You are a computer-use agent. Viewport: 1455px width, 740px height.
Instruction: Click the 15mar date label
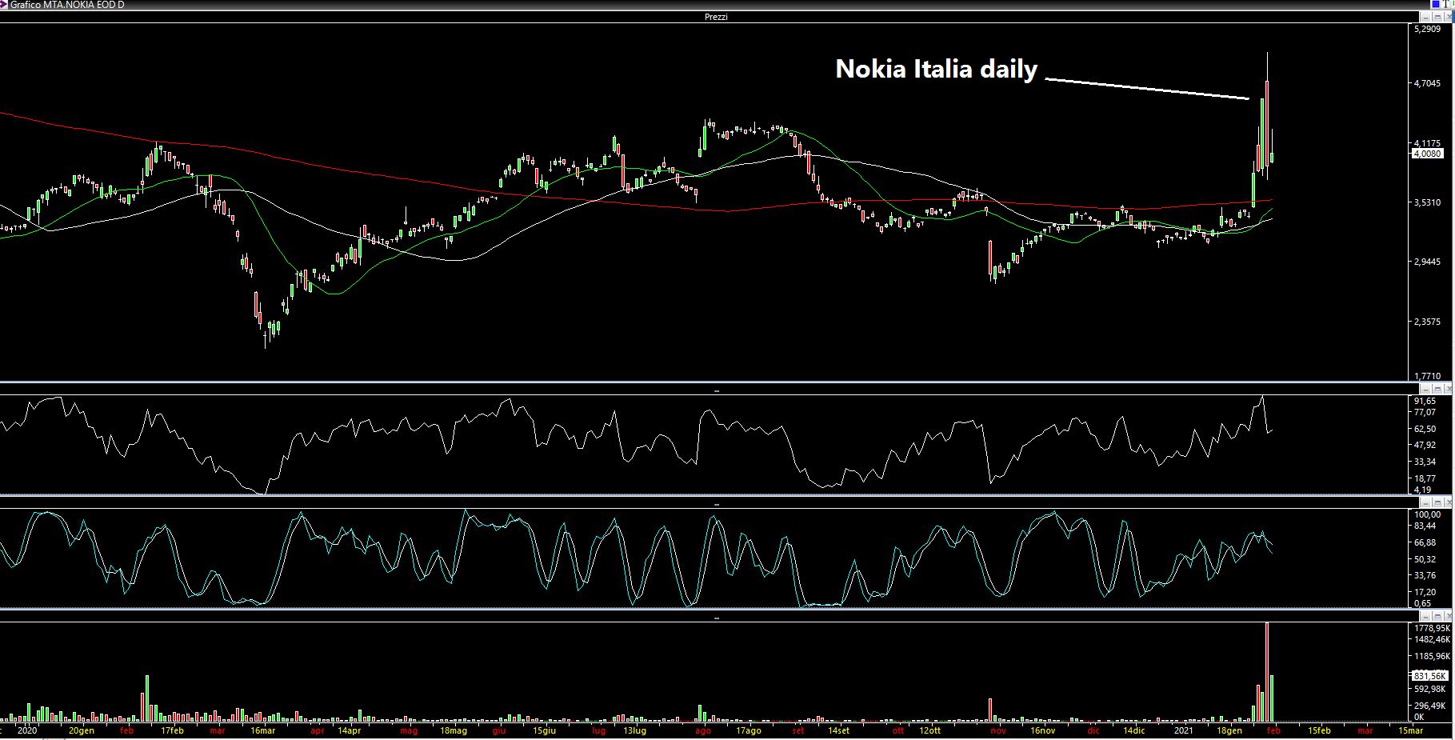tap(1410, 730)
